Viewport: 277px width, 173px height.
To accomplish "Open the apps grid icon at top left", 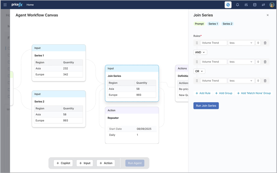I will pos(5,5).
